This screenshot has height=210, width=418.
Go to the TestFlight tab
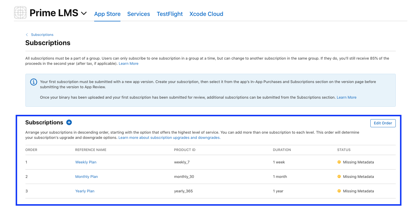[x=170, y=14]
